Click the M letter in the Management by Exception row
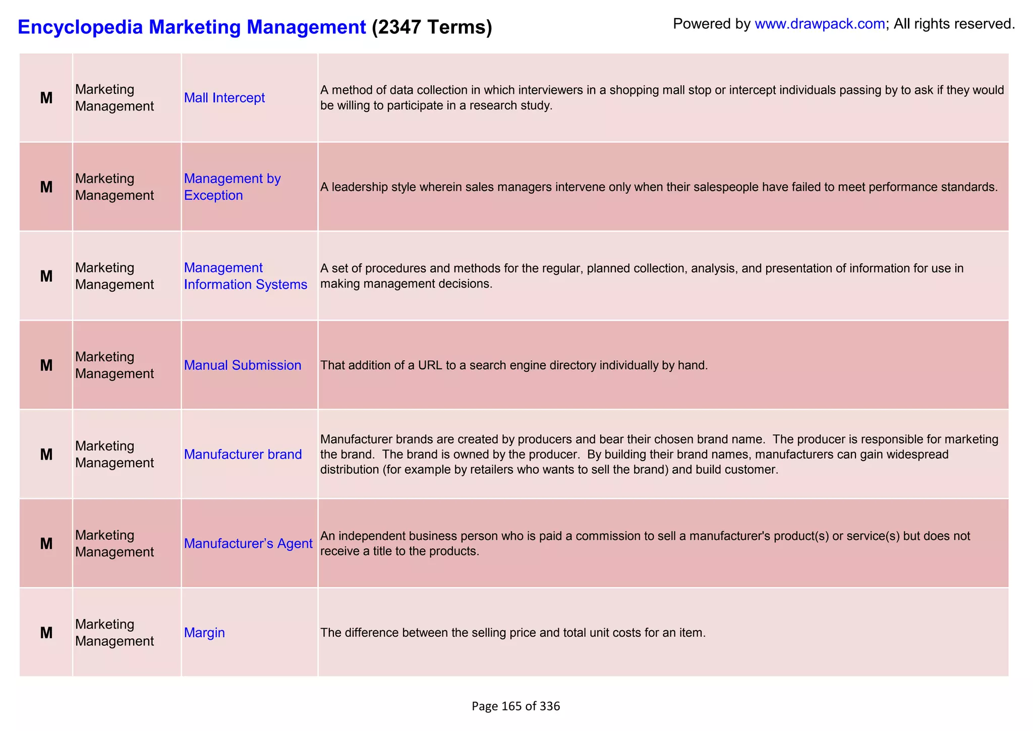Image resolution: width=1033 pixels, height=731 pixels. (46, 187)
